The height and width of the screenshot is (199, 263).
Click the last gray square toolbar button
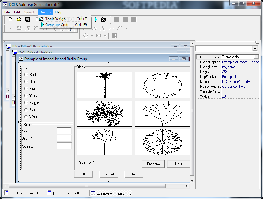click(x=134, y=20)
